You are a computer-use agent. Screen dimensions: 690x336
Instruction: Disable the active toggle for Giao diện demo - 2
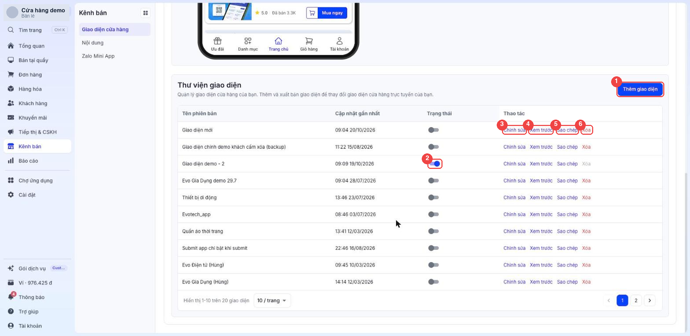tap(435, 164)
